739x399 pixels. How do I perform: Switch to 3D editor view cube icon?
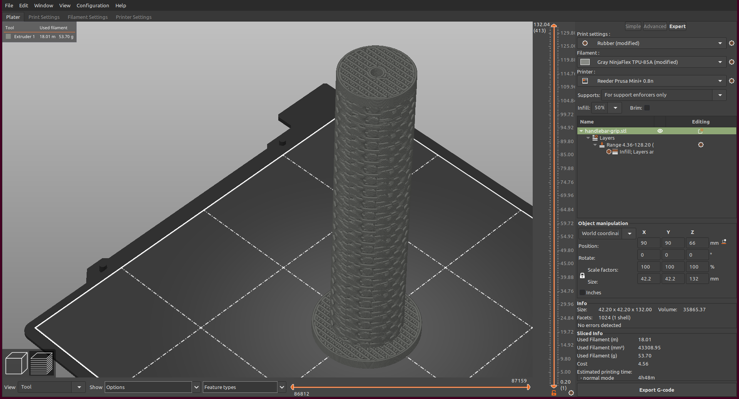17,363
